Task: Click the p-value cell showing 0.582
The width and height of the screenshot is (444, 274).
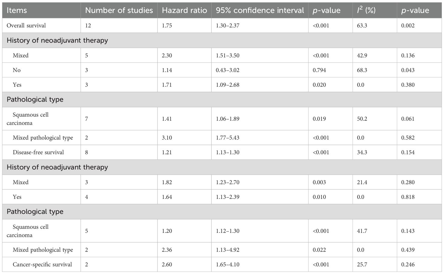Action: (x=408, y=138)
